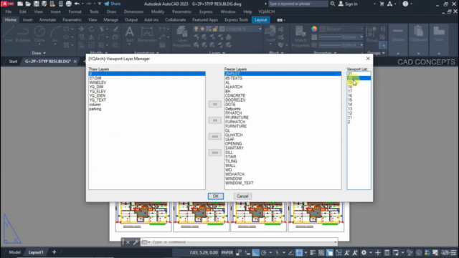459x258 pixels.
Task: Select the Circle tool in ribbon
Action: [39, 34]
